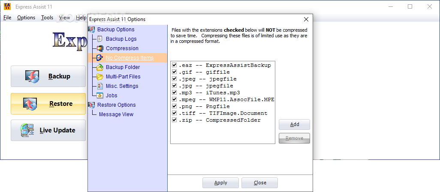Select Multi-Part Files in tree
This screenshot has width=440, height=192.
[x=123, y=77]
